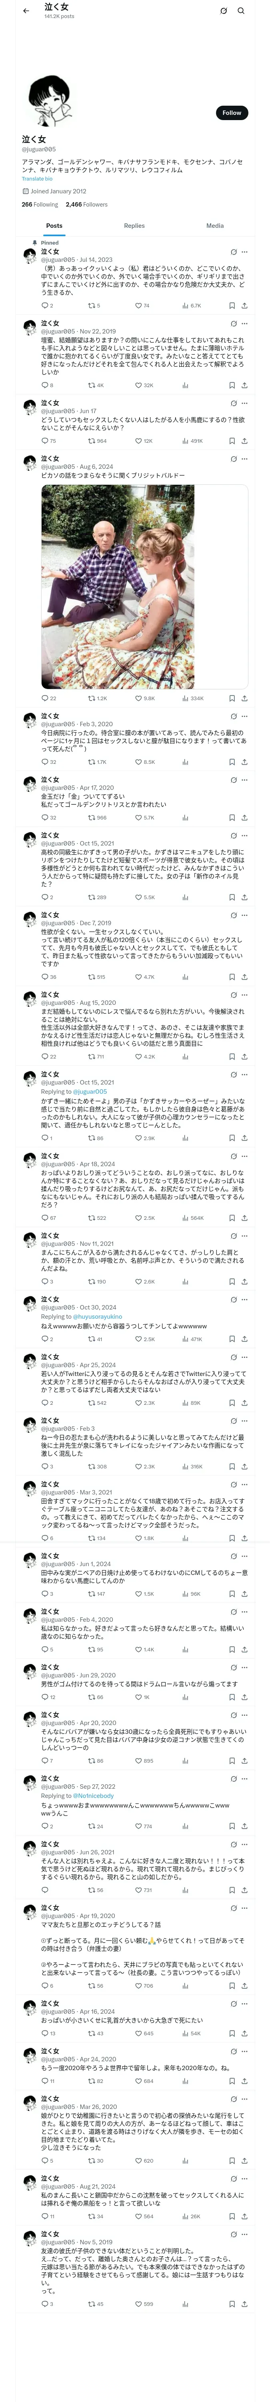Share the Aug 6, 2024 post
The image size is (270, 2402).
(245, 697)
